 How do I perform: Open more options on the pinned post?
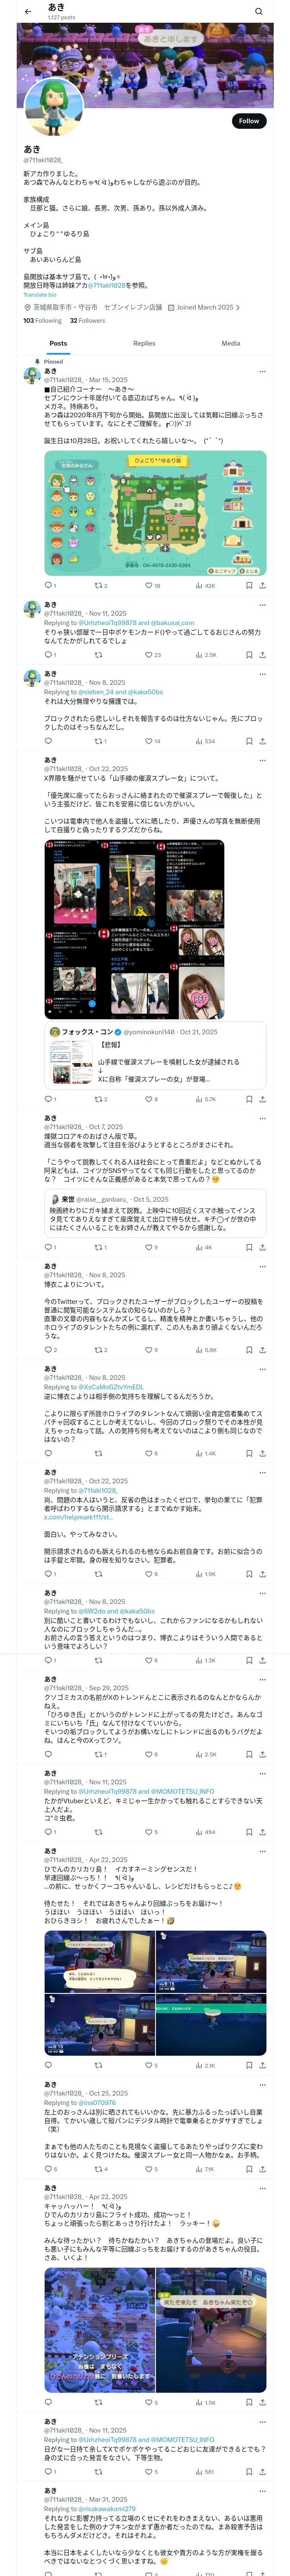pyautogui.click(x=262, y=371)
